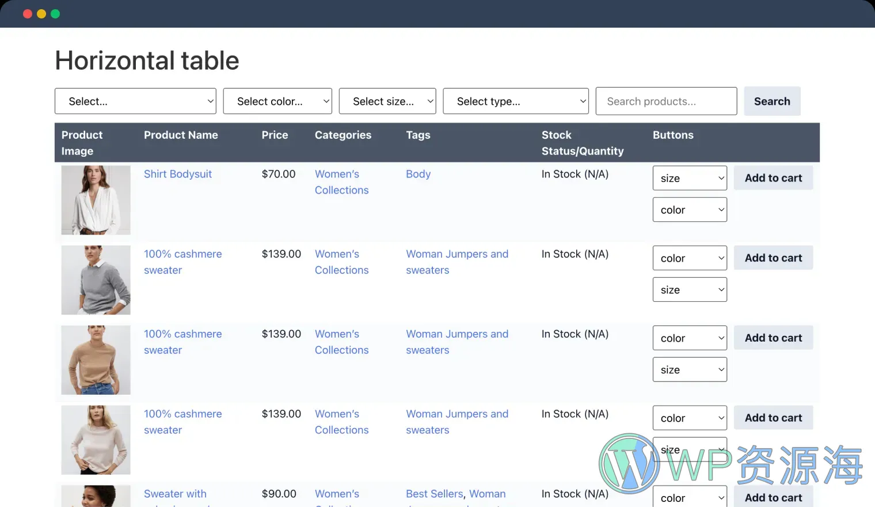Open size dropdown for Shirt Bodysuit
Screen dimensions: 875x507
(x=689, y=178)
